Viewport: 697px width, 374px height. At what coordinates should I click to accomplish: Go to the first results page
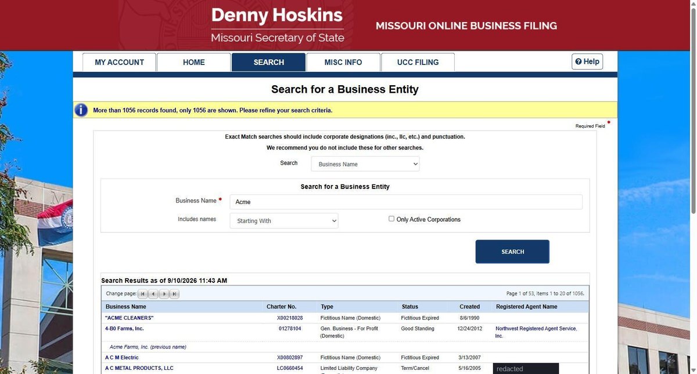tap(143, 294)
